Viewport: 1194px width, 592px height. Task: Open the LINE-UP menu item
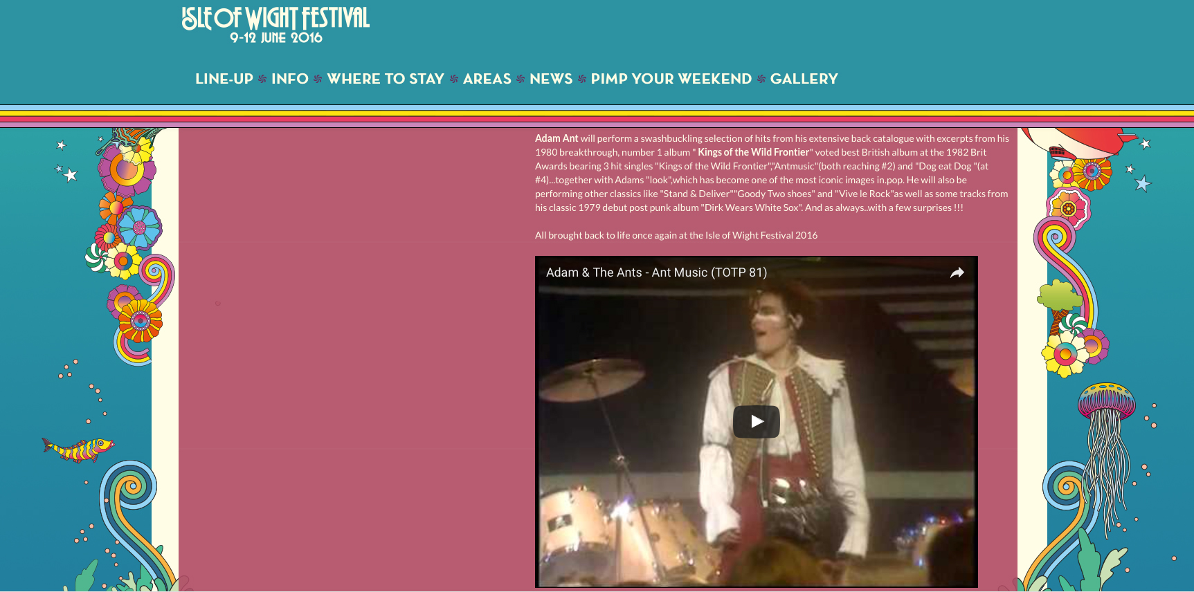[x=224, y=79]
